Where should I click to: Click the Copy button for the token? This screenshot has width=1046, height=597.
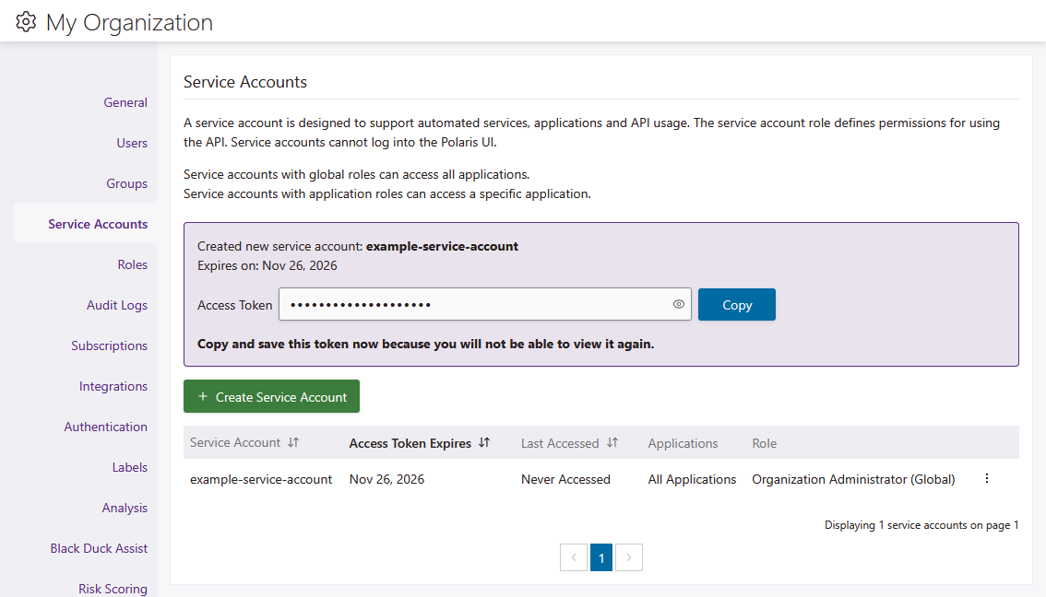[736, 303]
